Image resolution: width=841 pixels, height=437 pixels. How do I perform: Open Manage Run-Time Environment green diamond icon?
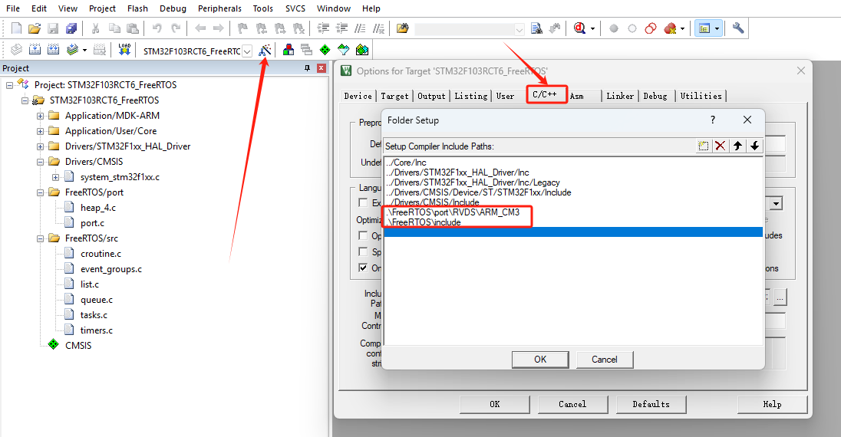[x=325, y=50]
